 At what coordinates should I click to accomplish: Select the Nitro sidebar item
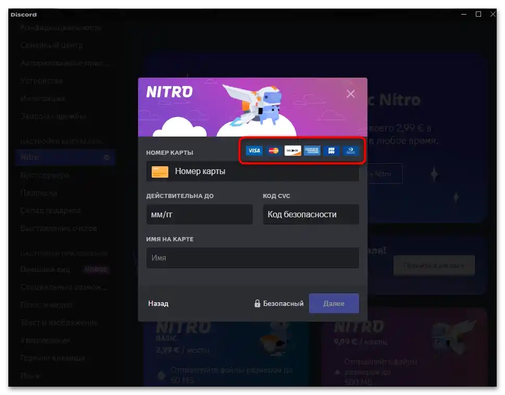65,157
